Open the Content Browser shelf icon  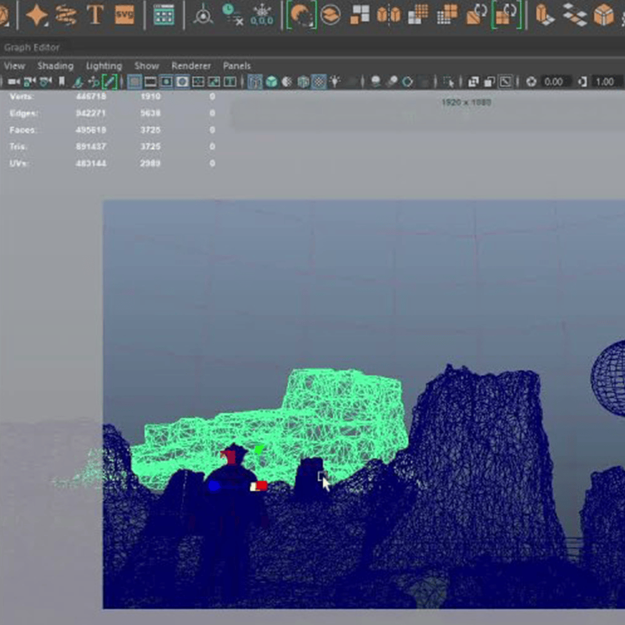pyautogui.click(x=164, y=15)
